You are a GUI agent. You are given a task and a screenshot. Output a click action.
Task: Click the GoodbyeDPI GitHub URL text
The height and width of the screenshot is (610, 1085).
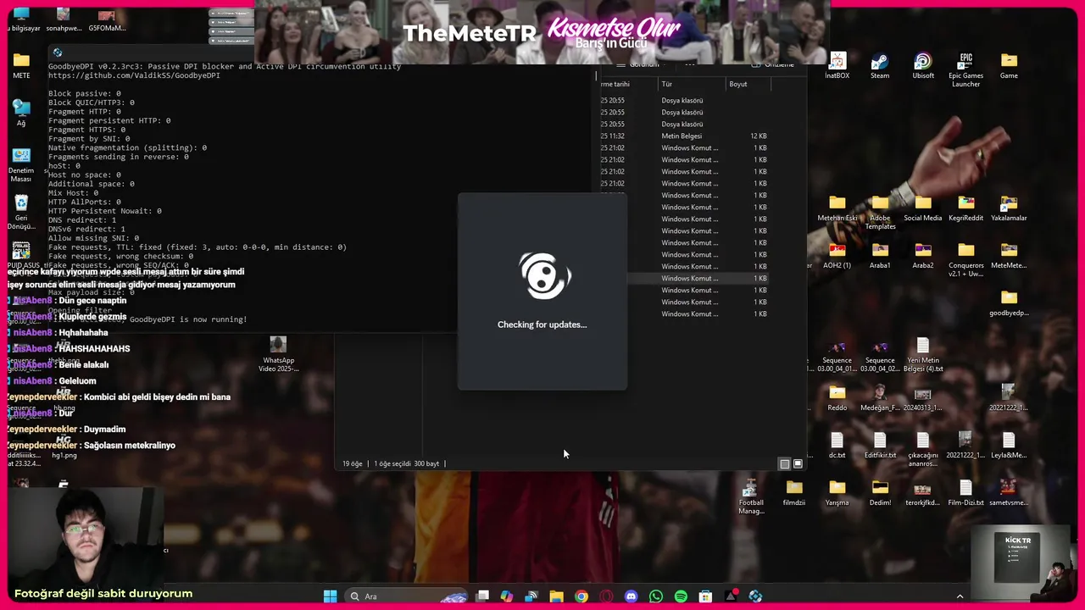coord(134,75)
